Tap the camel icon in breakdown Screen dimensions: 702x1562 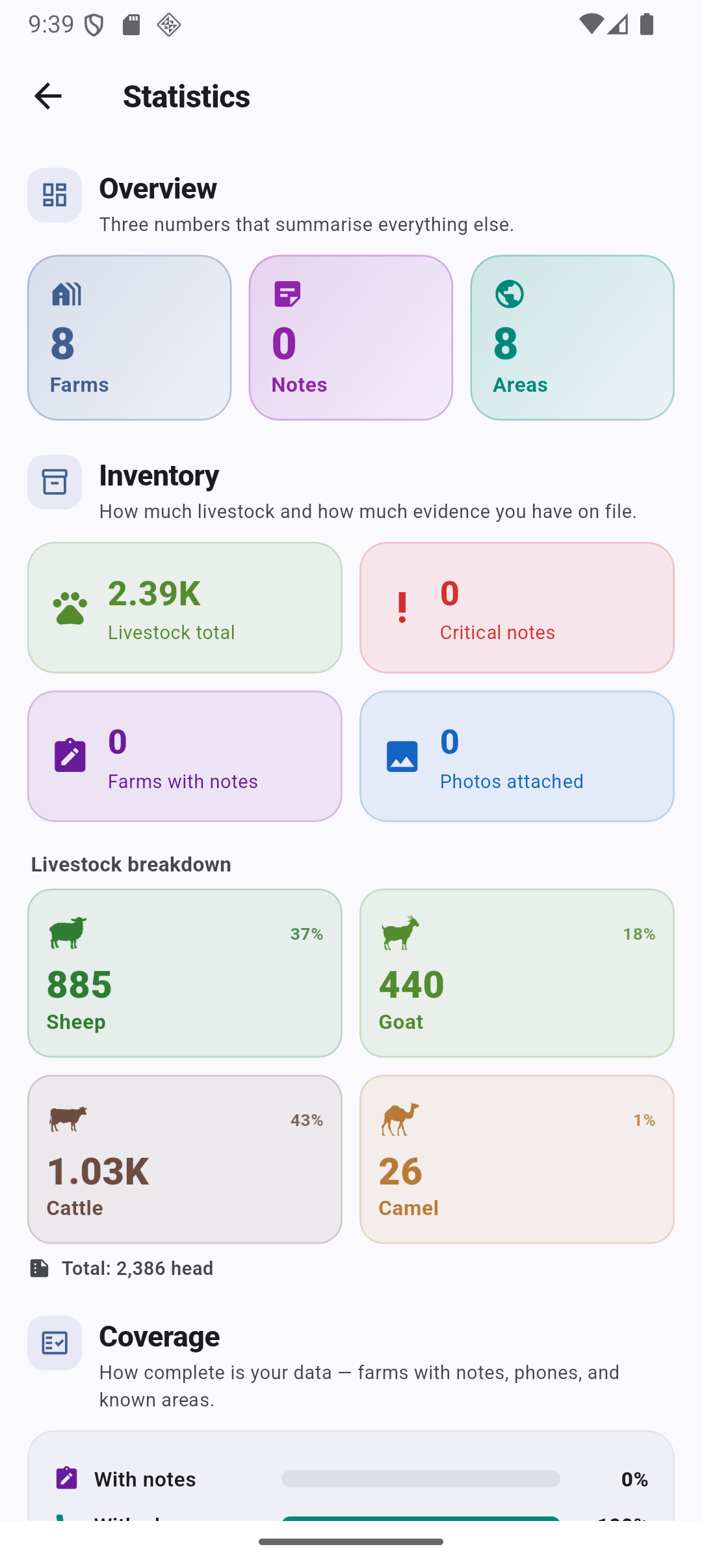[400, 1119]
